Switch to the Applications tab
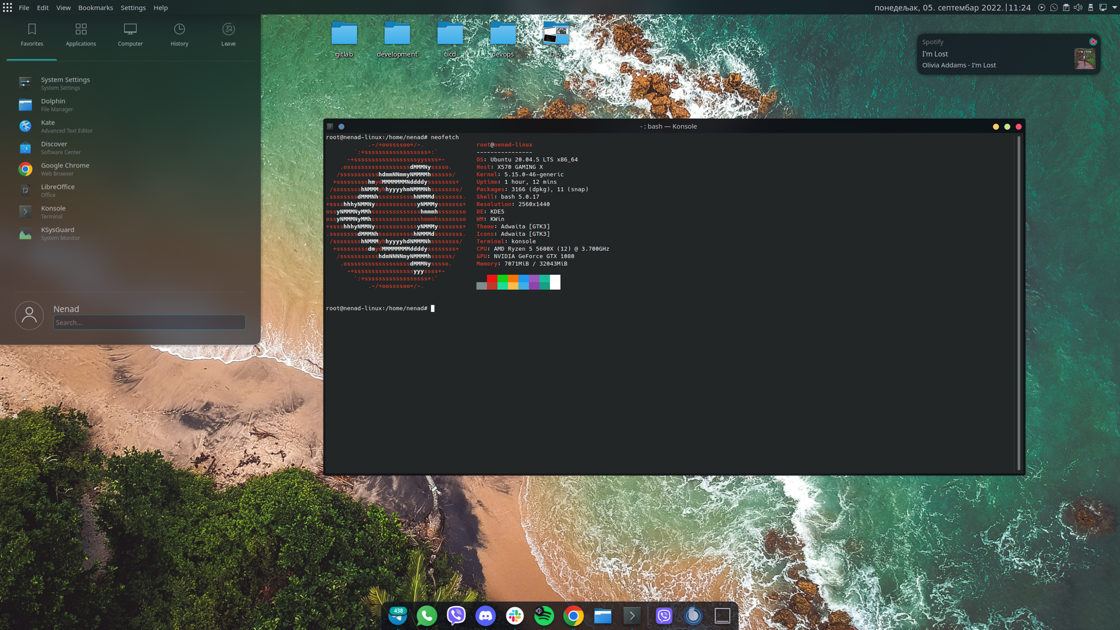 (80, 34)
